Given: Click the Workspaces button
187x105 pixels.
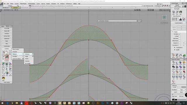Looking at the screenshot, I should [158, 6].
